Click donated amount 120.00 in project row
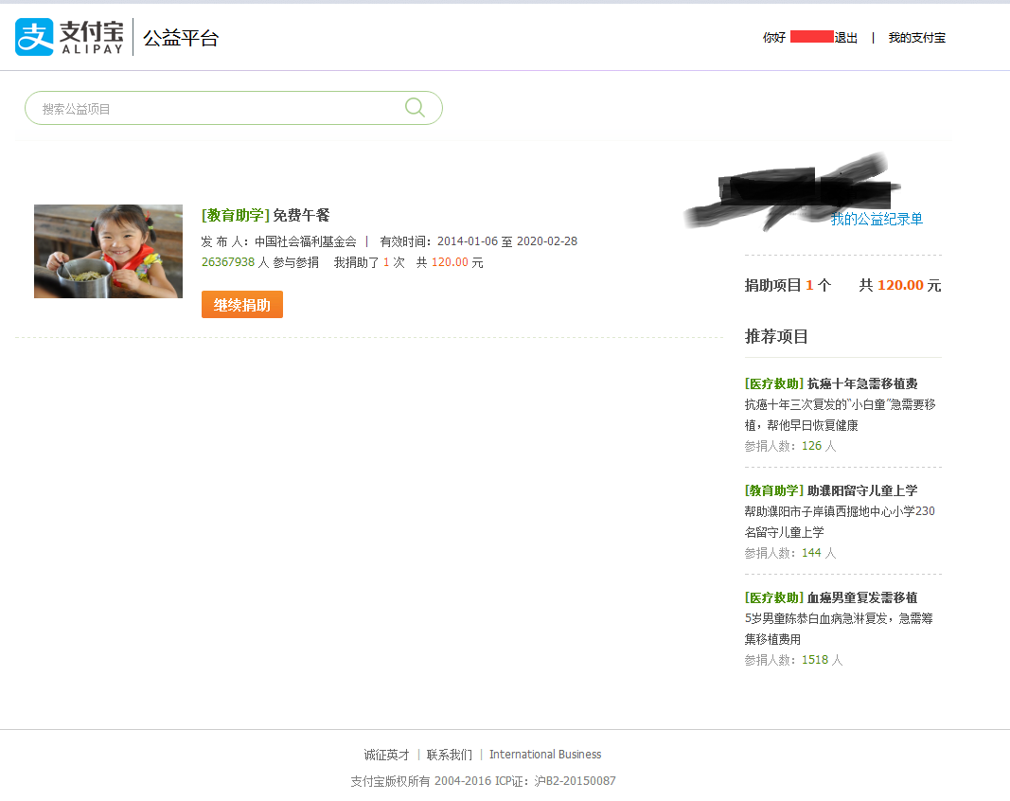This screenshot has width=1010, height=801. (450, 262)
